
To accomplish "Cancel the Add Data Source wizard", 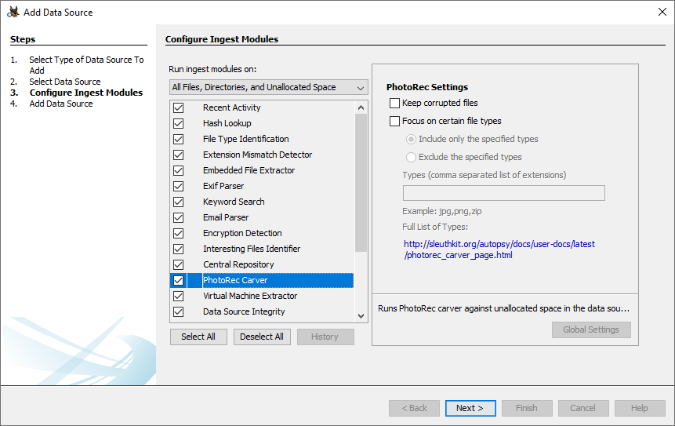I will pyautogui.click(x=582, y=408).
